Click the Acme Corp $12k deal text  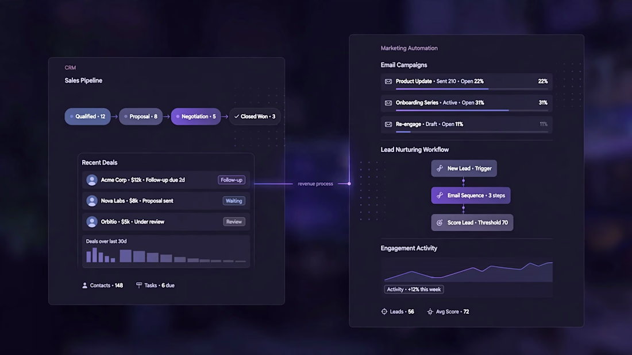[x=142, y=180]
